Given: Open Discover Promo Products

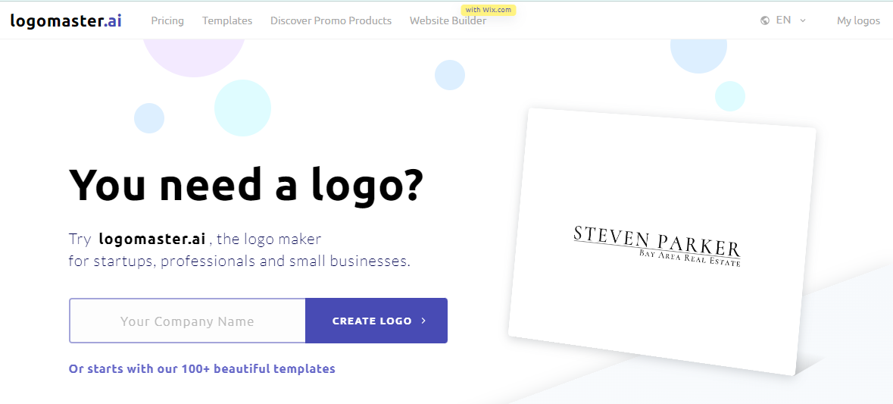Looking at the screenshot, I should [331, 20].
